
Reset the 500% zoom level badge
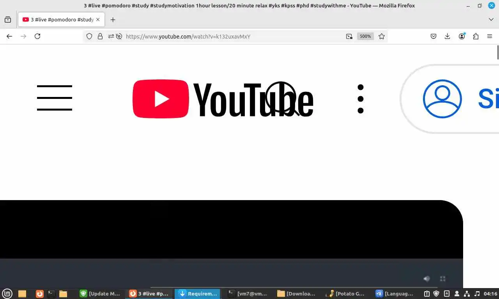click(x=365, y=36)
